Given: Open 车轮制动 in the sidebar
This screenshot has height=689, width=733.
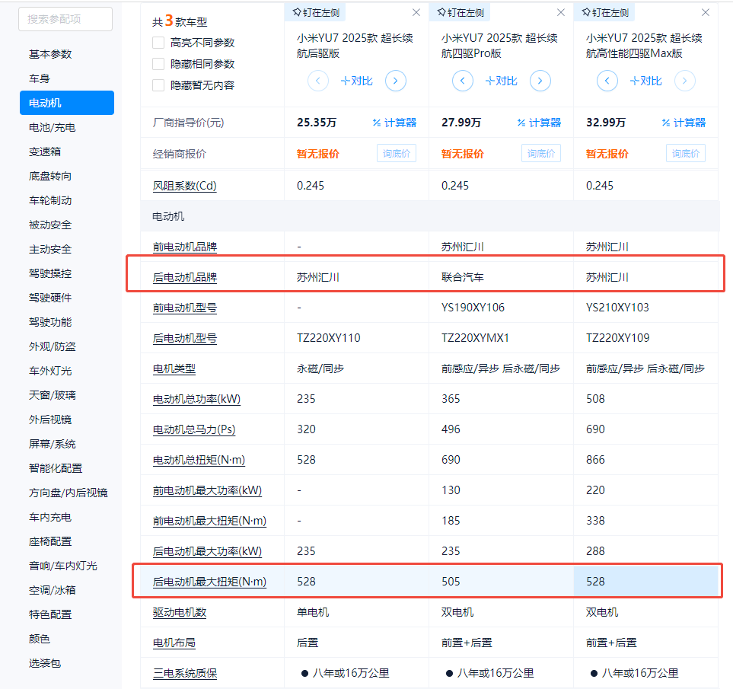Looking at the screenshot, I should pyautogui.click(x=50, y=200).
